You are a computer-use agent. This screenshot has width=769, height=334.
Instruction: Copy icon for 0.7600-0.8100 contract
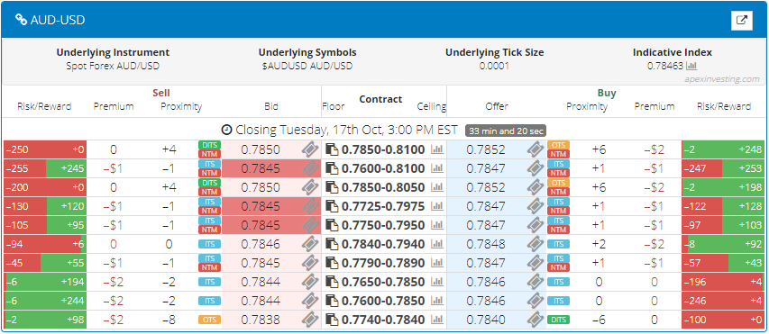coord(333,168)
